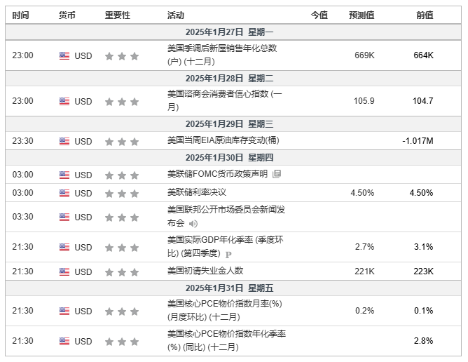Image resolution: width=468 pixels, height=362 pixels.
Task: Click importance stars in 初请失业金人数 row
Action: (122, 271)
